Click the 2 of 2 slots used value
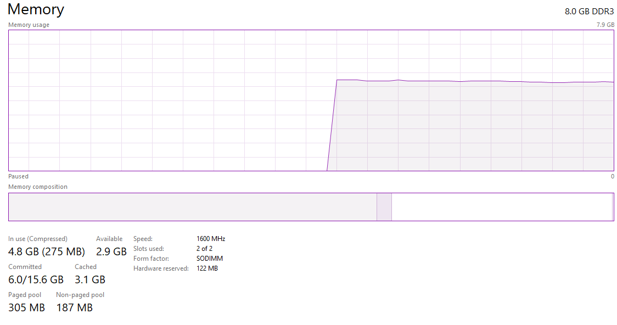 coord(204,249)
